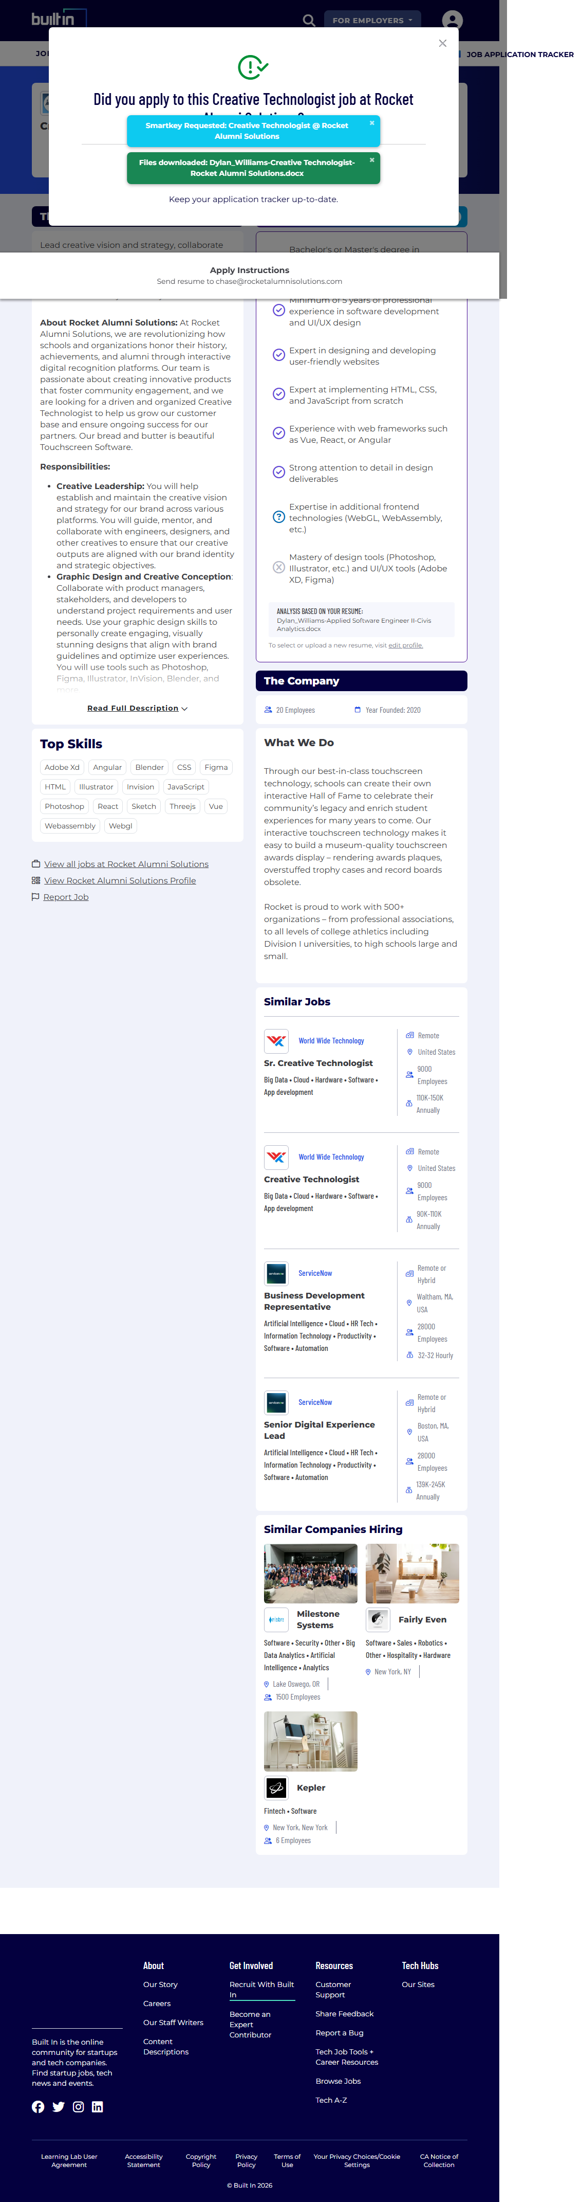Open the Instagram icon in footer
Image resolution: width=582 pixels, height=2202 pixels.
(x=79, y=2106)
